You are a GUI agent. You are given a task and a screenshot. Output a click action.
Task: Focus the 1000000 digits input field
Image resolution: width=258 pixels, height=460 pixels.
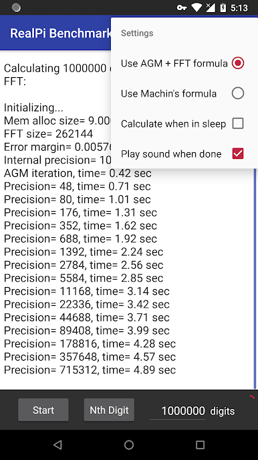coord(178,410)
